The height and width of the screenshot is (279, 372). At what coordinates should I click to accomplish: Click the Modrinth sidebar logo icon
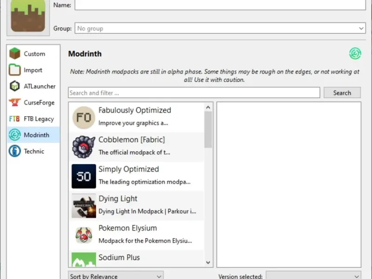click(x=15, y=135)
